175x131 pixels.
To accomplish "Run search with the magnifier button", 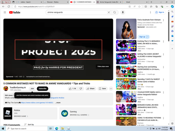I will 114,12.
